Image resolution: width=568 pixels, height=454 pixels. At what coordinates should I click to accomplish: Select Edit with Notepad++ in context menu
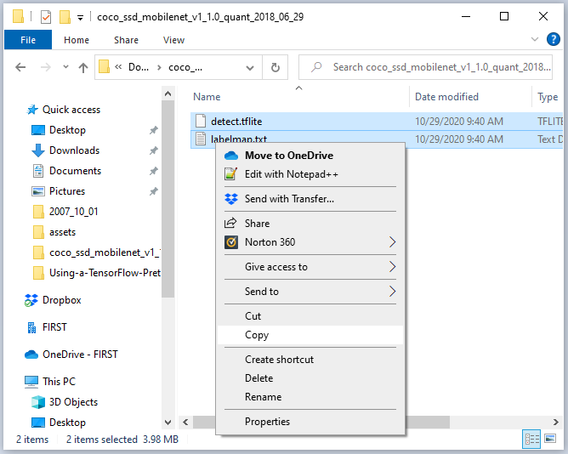coord(292,174)
